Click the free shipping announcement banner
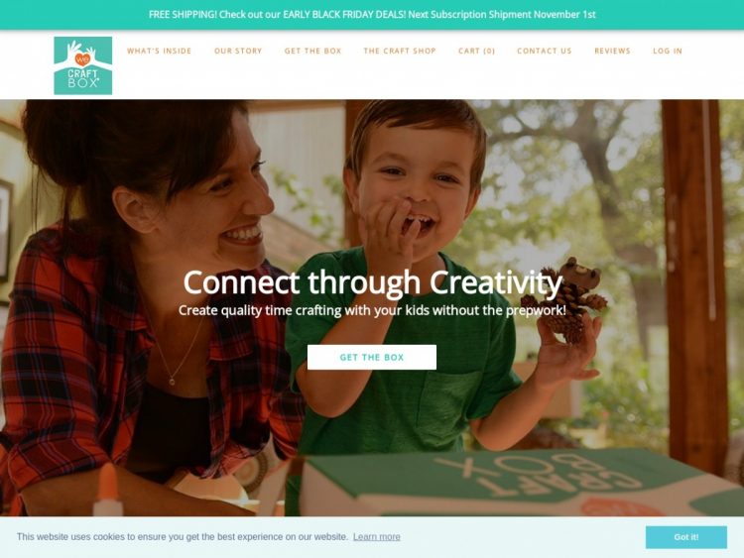Viewport: 744px width, 558px height. [372, 15]
